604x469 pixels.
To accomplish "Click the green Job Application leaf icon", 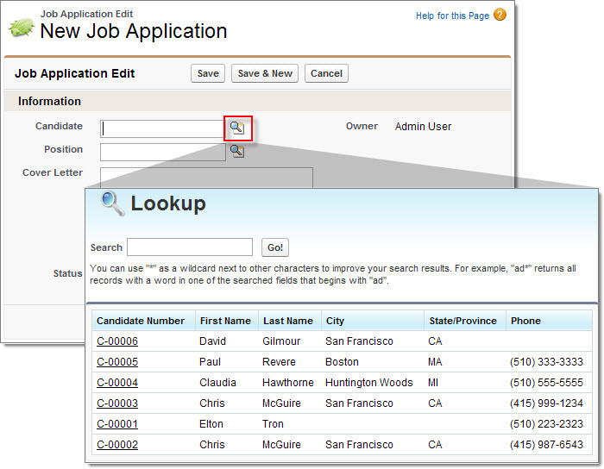I will click(x=22, y=28).
